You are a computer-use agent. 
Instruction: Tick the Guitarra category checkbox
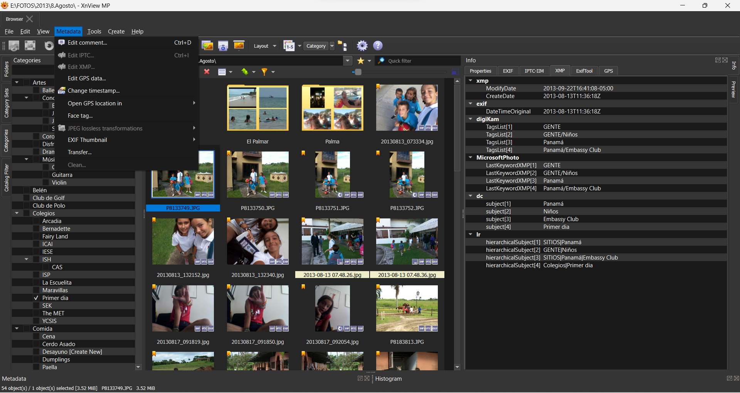(46, 175)
